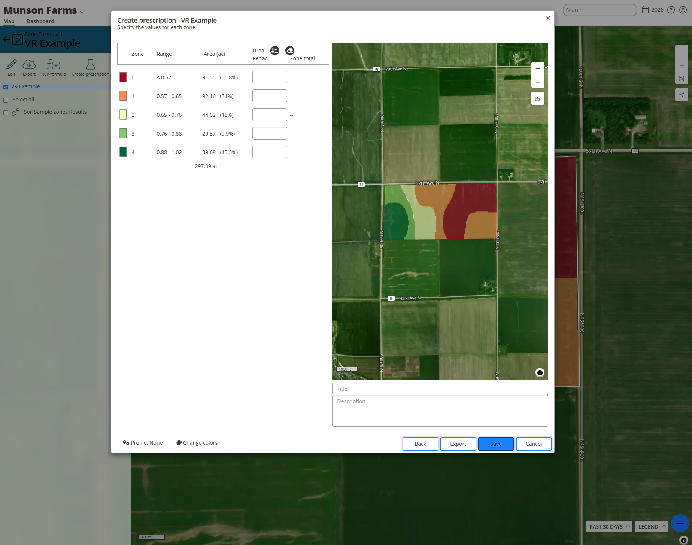
Task: Open the user account icon
Action: (683, 10)
